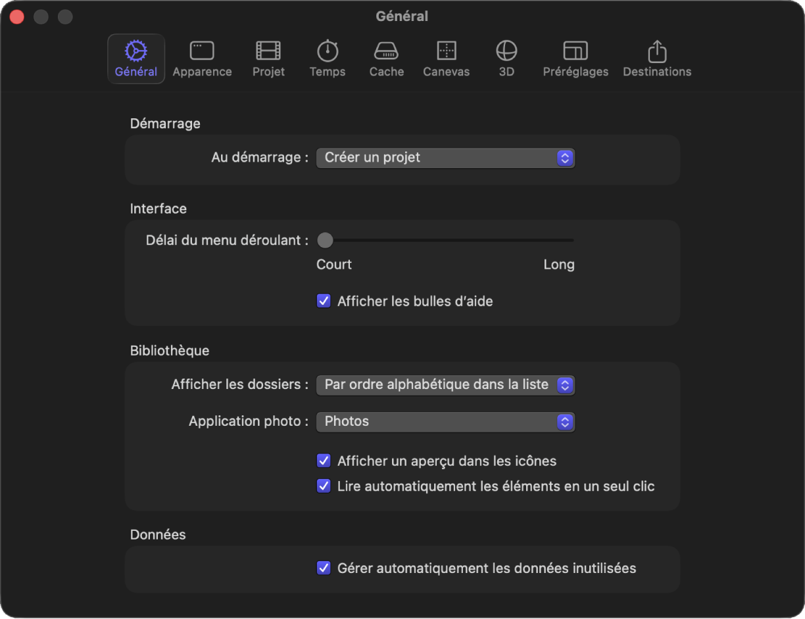Disable Afficher les bulles d'aide checkbox

point(324,301)
